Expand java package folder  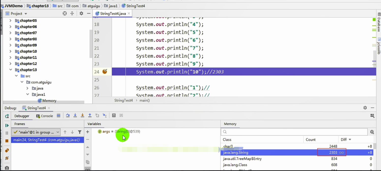coord(27,88)
